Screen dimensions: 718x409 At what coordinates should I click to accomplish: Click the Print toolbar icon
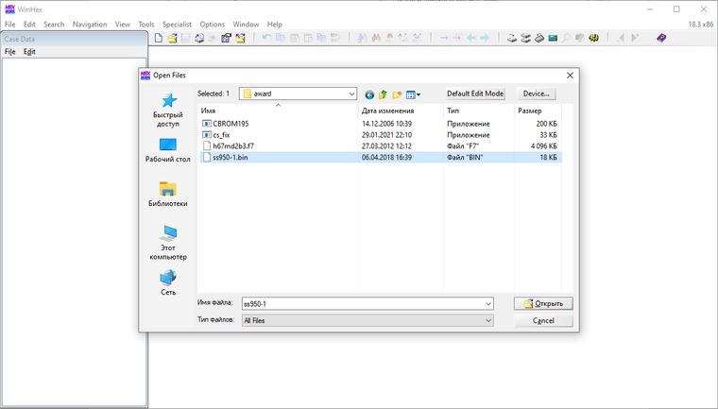coord(199,38)
